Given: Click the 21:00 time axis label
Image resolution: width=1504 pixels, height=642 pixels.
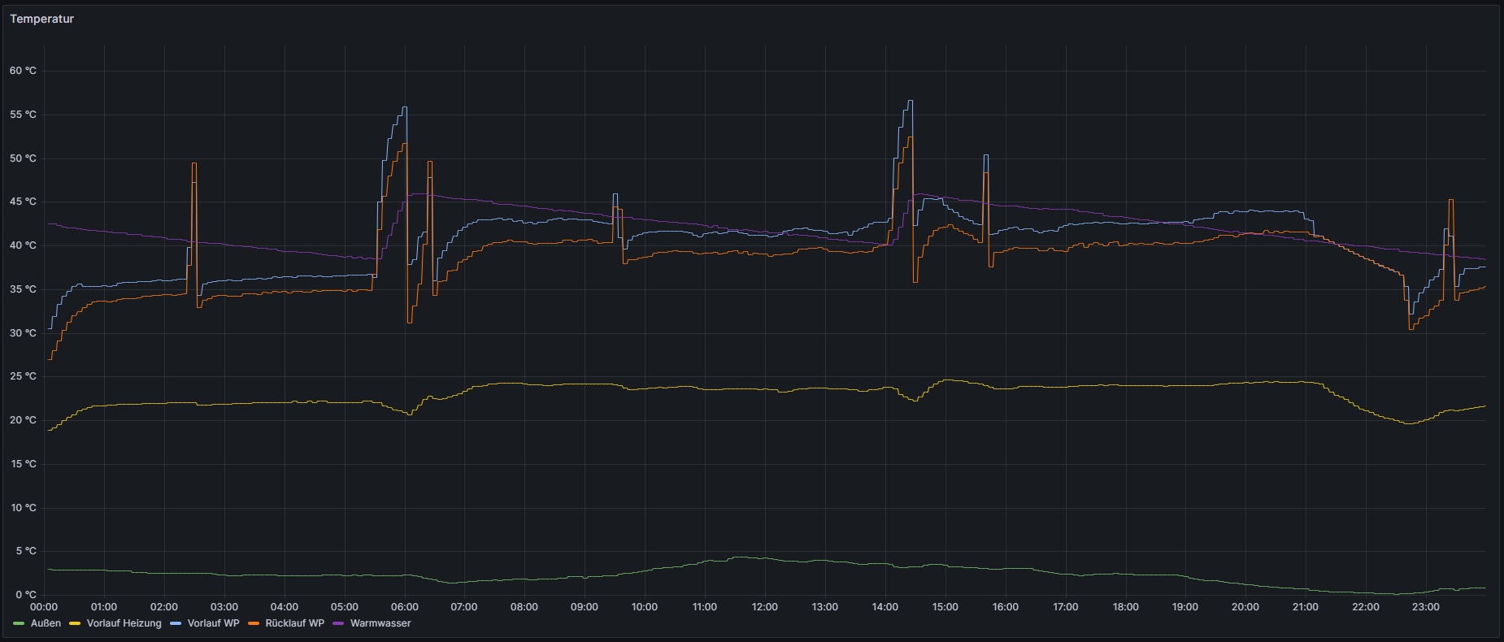Looking at the screenshot, I should coord(1306,607).
